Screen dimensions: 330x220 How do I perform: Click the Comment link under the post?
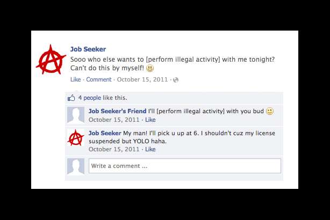(99, 79)
